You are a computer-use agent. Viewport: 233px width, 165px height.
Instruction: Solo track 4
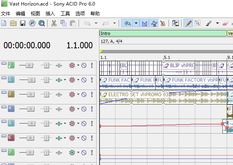92,109
